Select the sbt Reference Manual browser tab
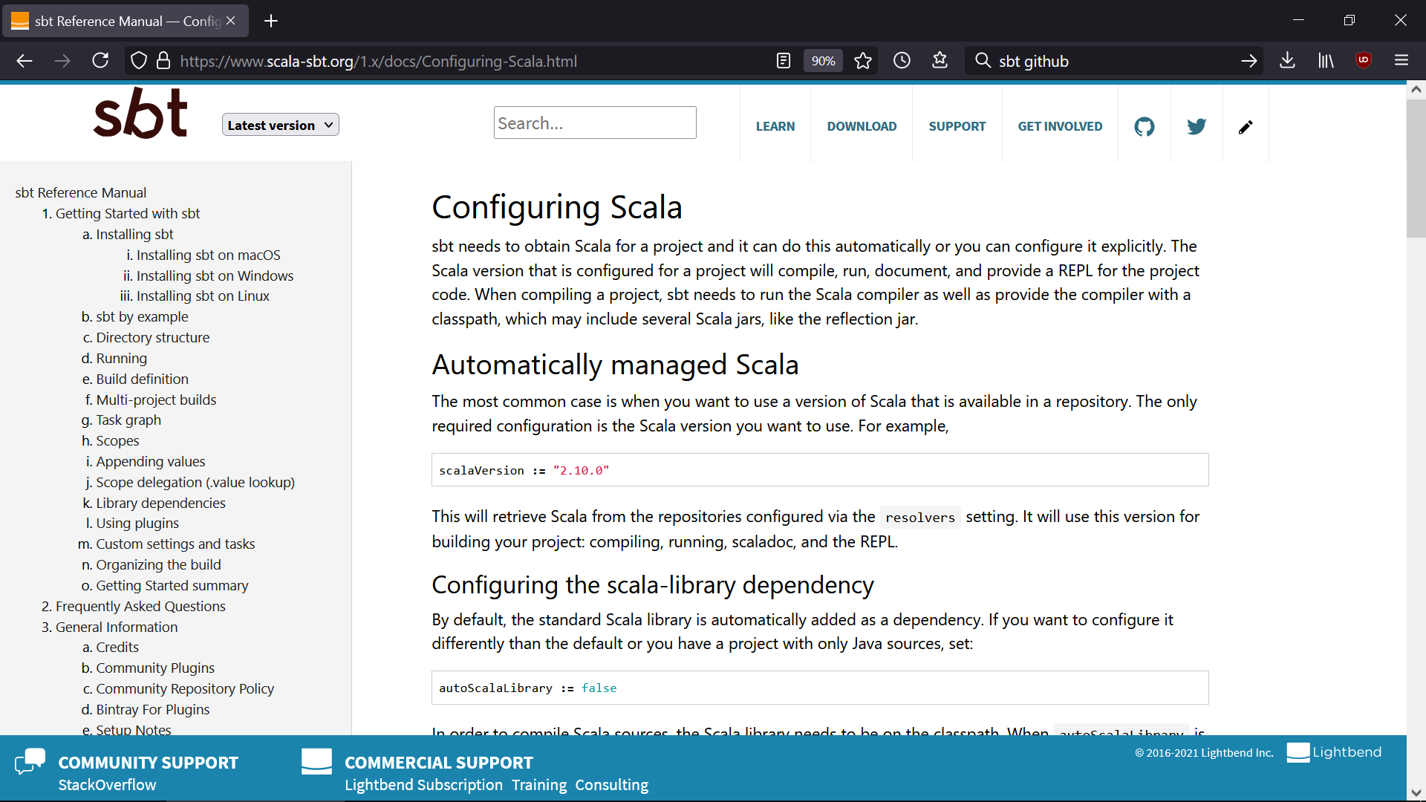 coord(126,21)
